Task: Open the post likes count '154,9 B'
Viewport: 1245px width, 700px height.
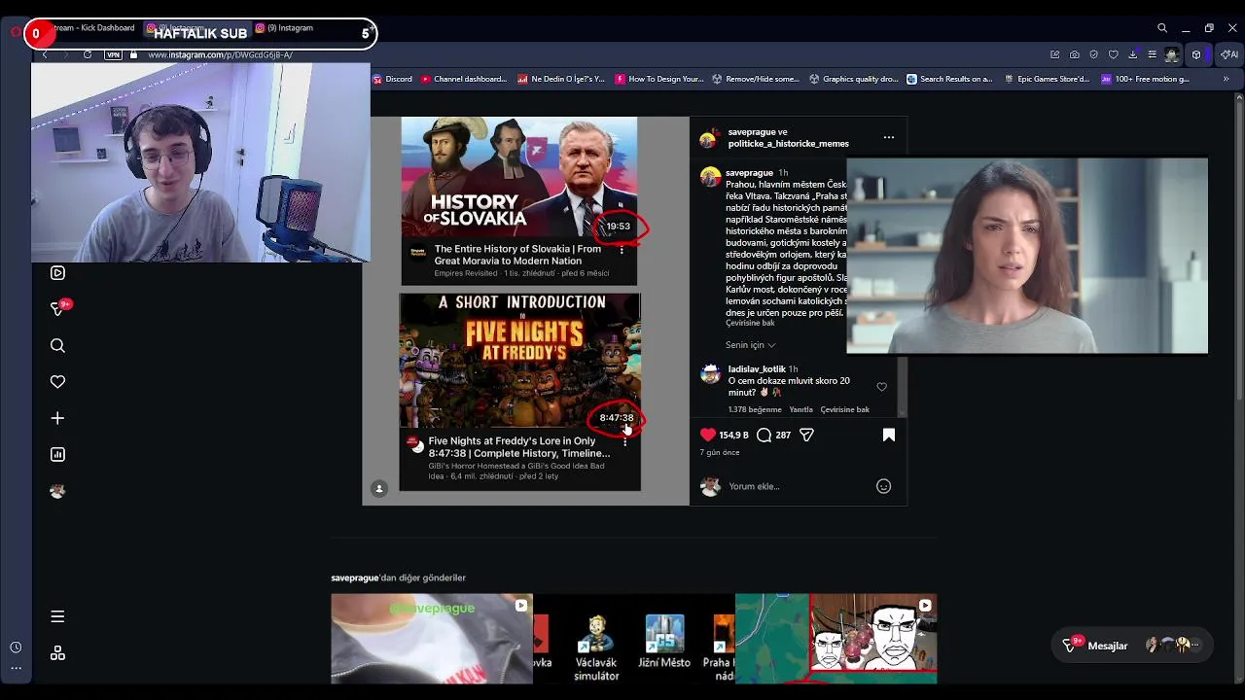Action: [733, 435]
